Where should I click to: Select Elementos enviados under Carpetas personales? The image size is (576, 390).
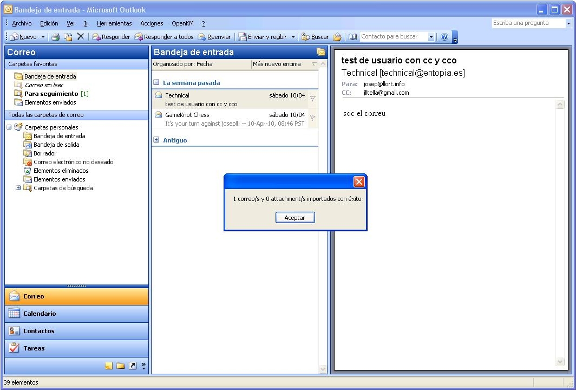click(59, 179)
